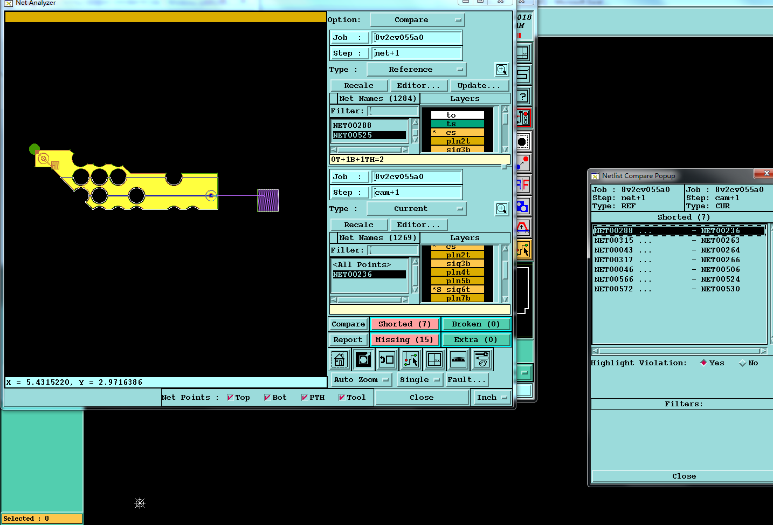Click Close in Netlist Compare Popup
The height and width of the screenshot is (525, 773).
tap(684, 476)
